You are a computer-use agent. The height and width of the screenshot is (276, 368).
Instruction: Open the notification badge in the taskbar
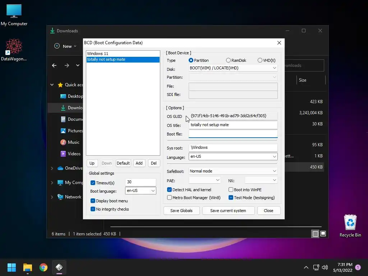point(358,267)
